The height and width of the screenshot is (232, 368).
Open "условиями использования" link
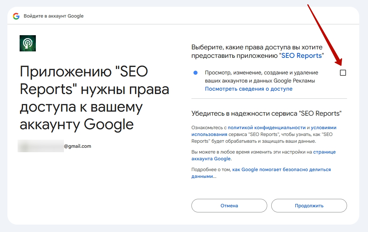[264, 131]
